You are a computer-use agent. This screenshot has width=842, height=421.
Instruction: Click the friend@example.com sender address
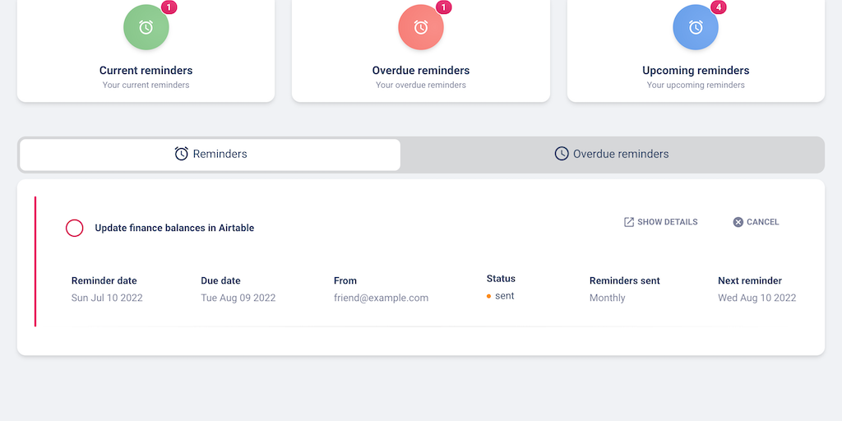point(381,298)
